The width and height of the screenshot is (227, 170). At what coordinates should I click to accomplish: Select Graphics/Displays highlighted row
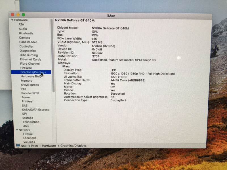31,72
